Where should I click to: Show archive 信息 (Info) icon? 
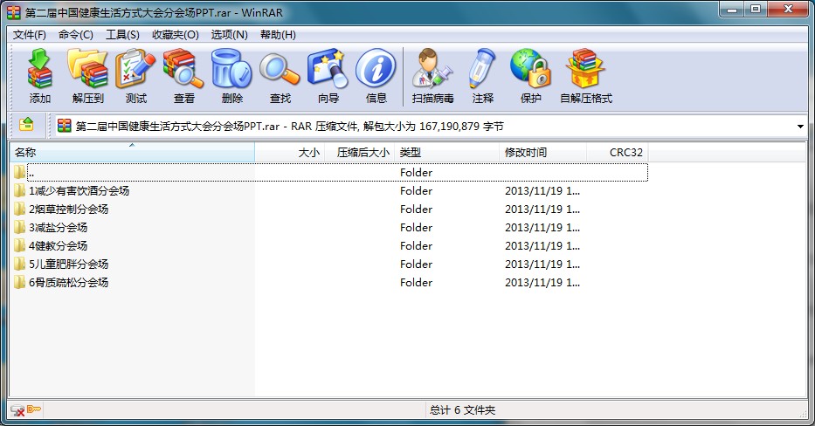click(x=376, y=69)
